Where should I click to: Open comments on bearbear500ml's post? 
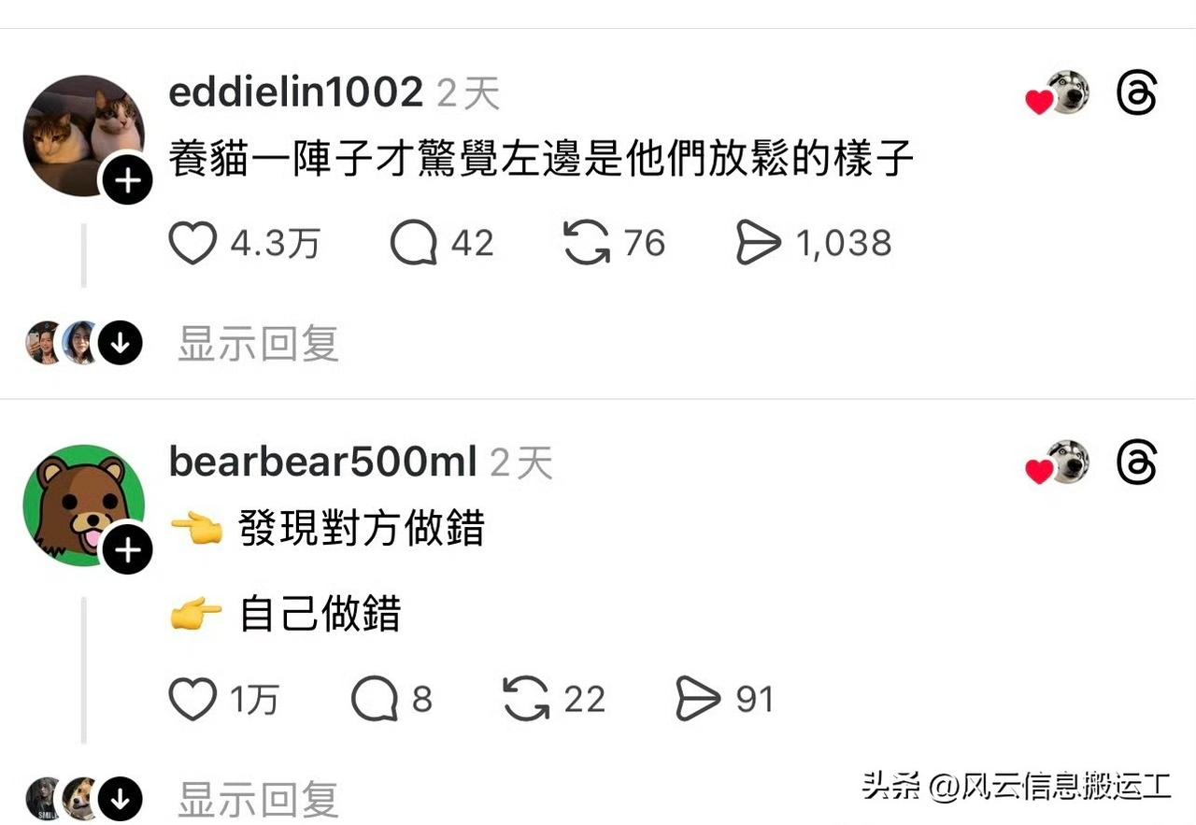374,700
